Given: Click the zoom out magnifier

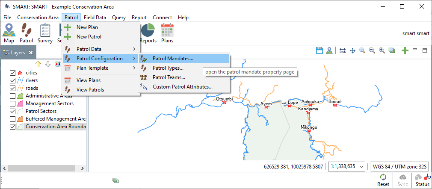Looking at the screenshot, I should pos(372,50).
